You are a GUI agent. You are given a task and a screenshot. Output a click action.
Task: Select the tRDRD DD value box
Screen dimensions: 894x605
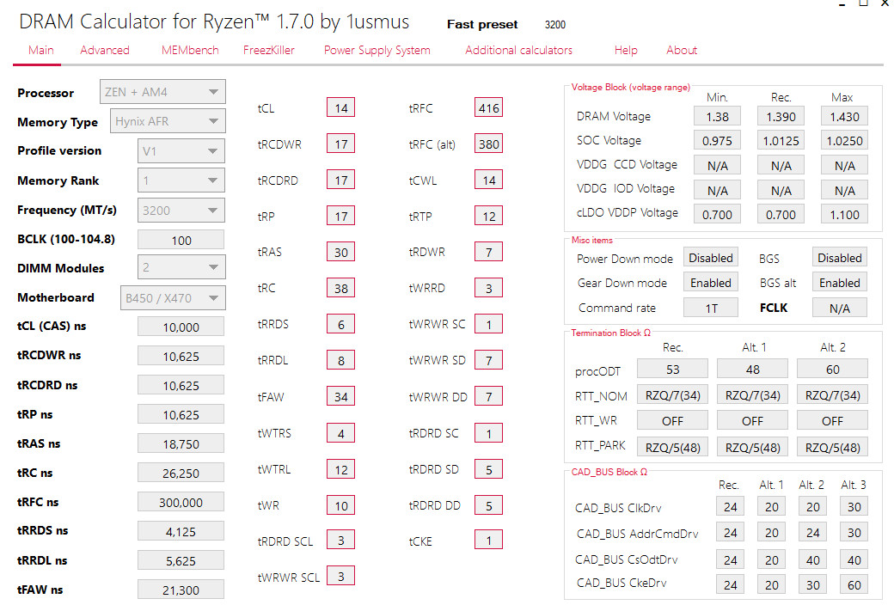pyautogui.click(x=488, y=505)
